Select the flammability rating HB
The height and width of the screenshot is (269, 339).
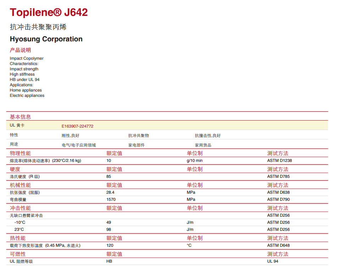pyautogui.click(x=109, y=262)
